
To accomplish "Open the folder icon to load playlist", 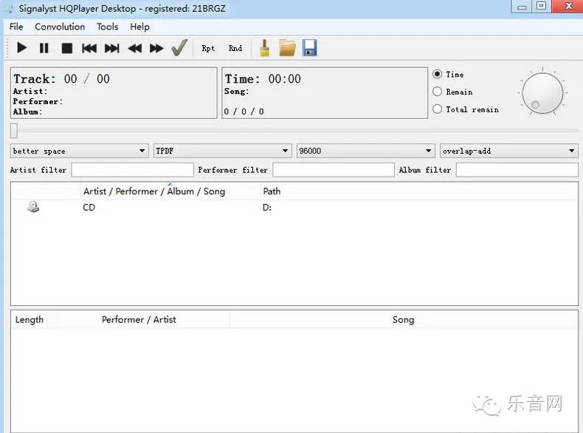I will 287,48.
